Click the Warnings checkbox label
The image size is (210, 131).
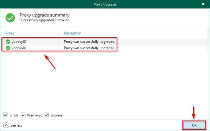34,115
